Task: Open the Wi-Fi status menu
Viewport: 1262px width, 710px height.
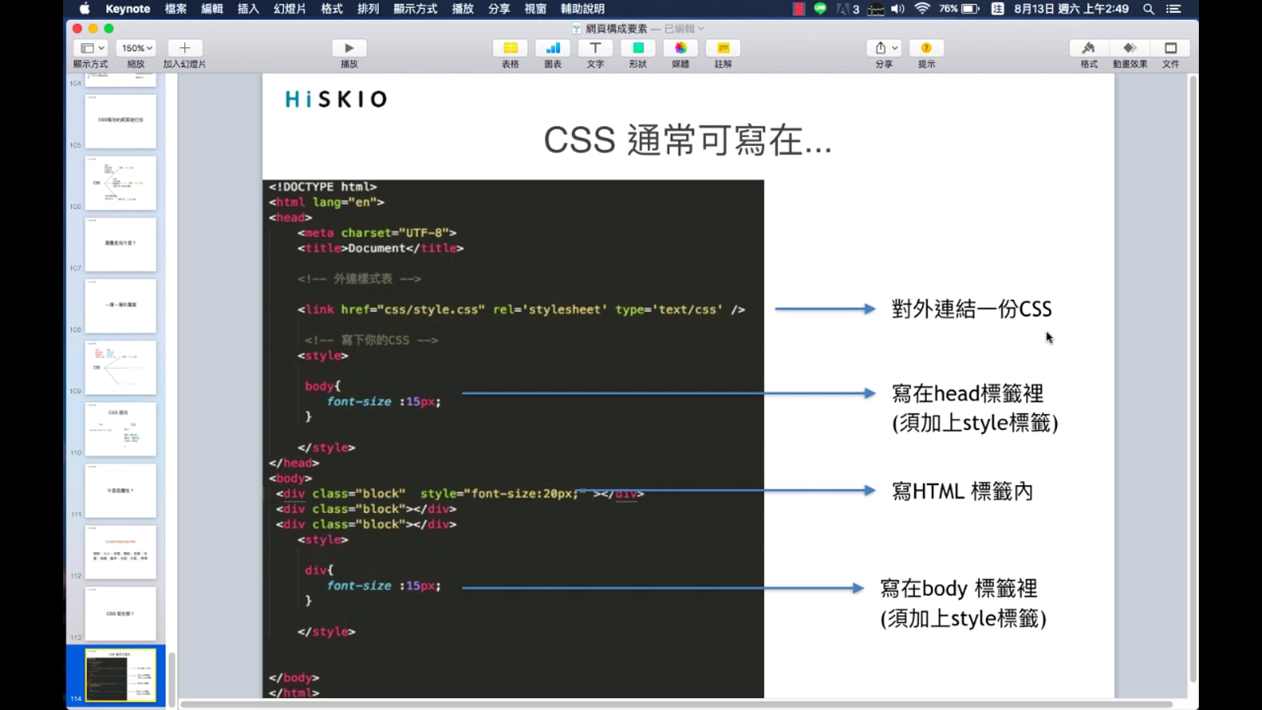Action: pyautogui.click(x=922, y=9)
